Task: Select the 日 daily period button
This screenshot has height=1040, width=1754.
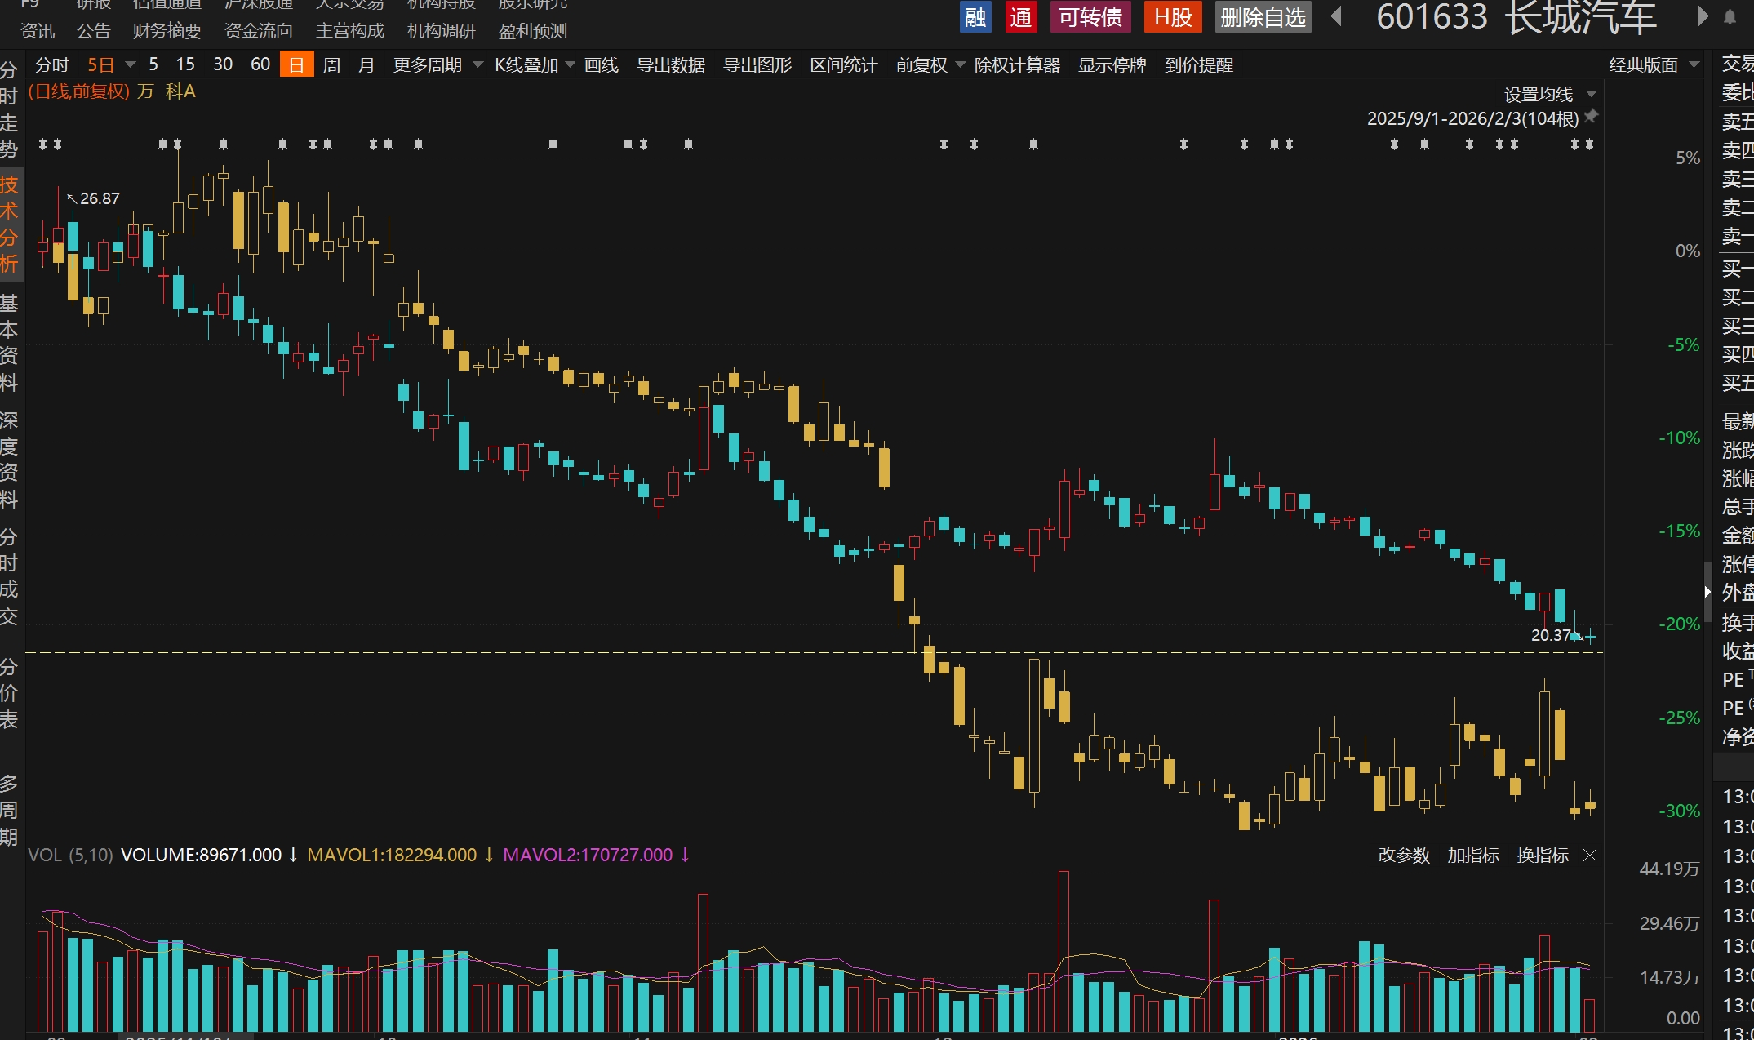Action: tap(296, 65)
